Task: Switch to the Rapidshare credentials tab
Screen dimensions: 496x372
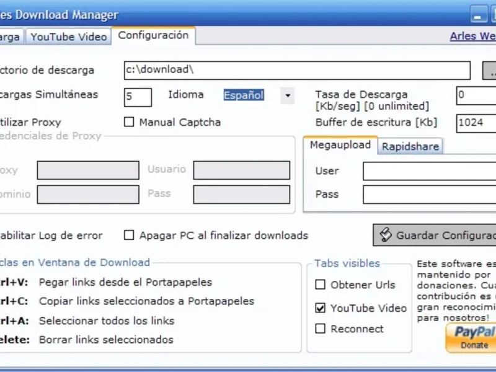Action: (410, 147)
